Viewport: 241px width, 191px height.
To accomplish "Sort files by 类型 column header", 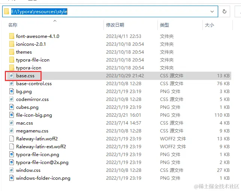I will (165, 25).
